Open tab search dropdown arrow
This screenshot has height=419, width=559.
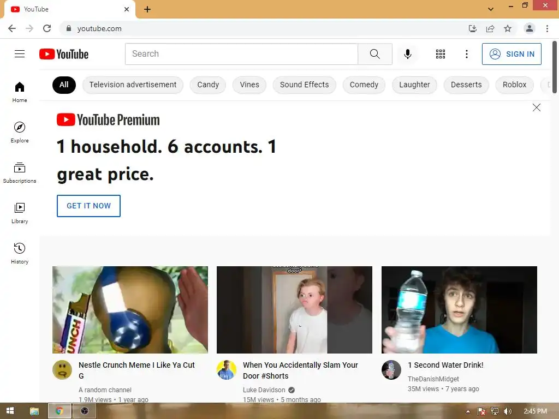(491, 9)
